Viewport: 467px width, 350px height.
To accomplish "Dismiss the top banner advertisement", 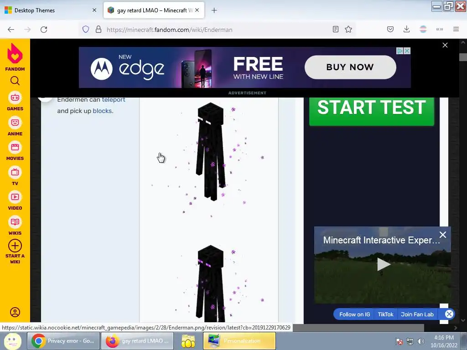I will pyautogui.click(x=445, y=45).
